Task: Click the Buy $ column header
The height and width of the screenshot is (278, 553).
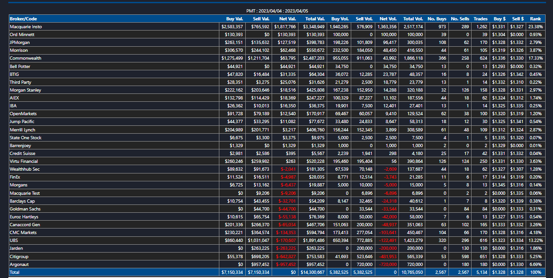Action: 499,19
